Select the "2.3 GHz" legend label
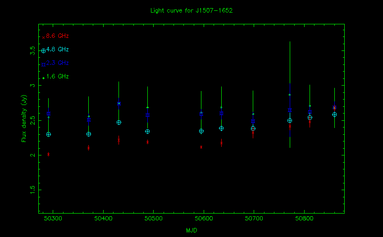 [x=57, y=63]
